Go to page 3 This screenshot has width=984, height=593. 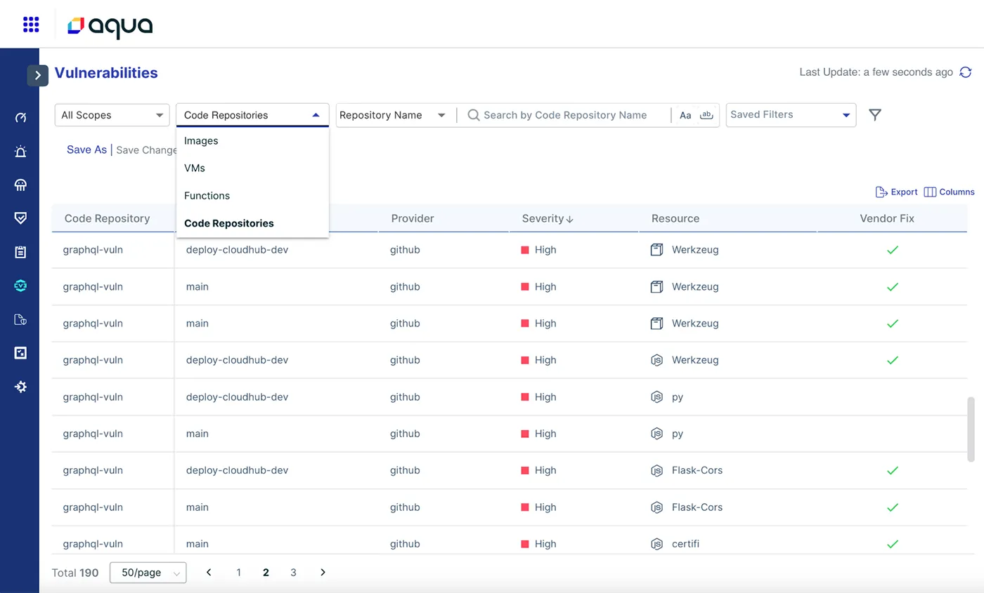pyautogui.click(x=293, y=573)
